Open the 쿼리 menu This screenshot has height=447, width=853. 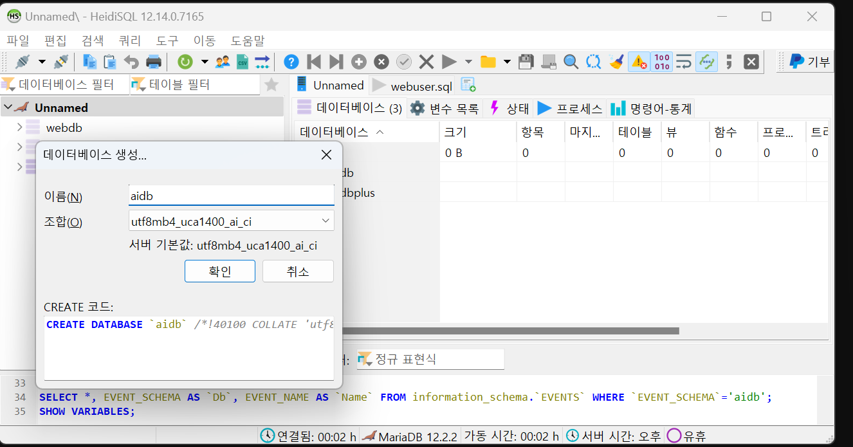(130, 40)
